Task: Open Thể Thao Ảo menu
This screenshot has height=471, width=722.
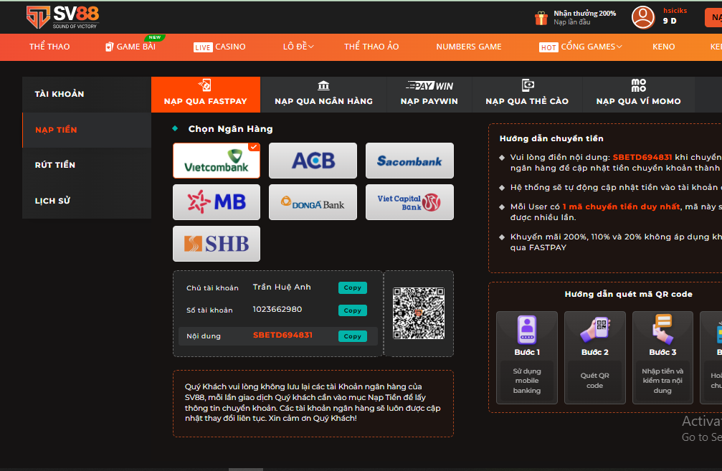Action: 371,47
